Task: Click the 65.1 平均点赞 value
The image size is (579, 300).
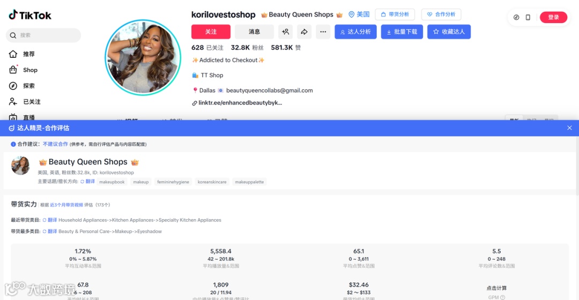Action: pyautogui.click(x=359, y=251)
